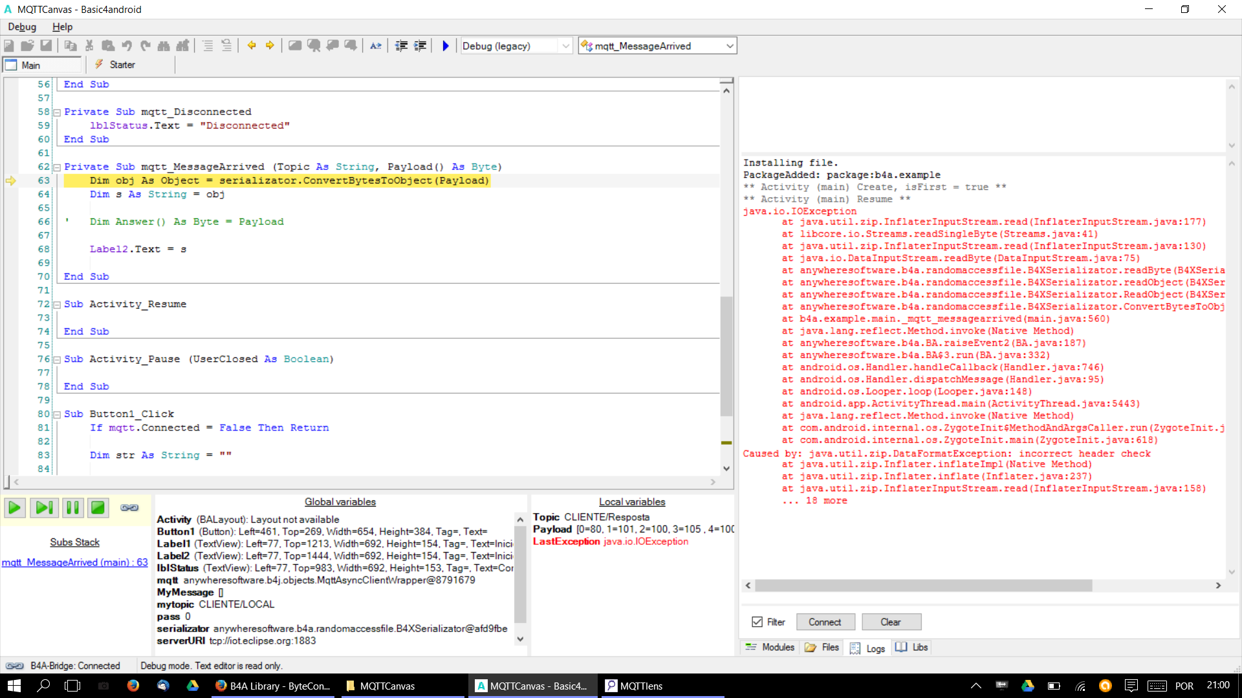The image size is (1242, 698).
Task: Click the Connect button in Logs
Action: pyautogui.click(x=825, y=622)
